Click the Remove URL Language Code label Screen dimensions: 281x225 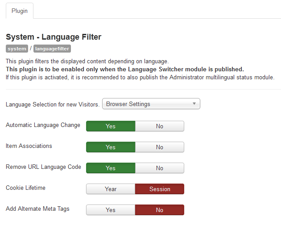pos(43,167)
